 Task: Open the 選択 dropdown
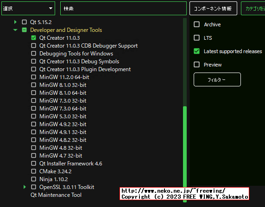pyautogui.click(x=28, y=8)
